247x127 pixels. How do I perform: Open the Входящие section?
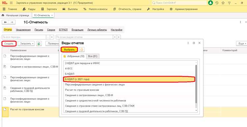[77, 30]
